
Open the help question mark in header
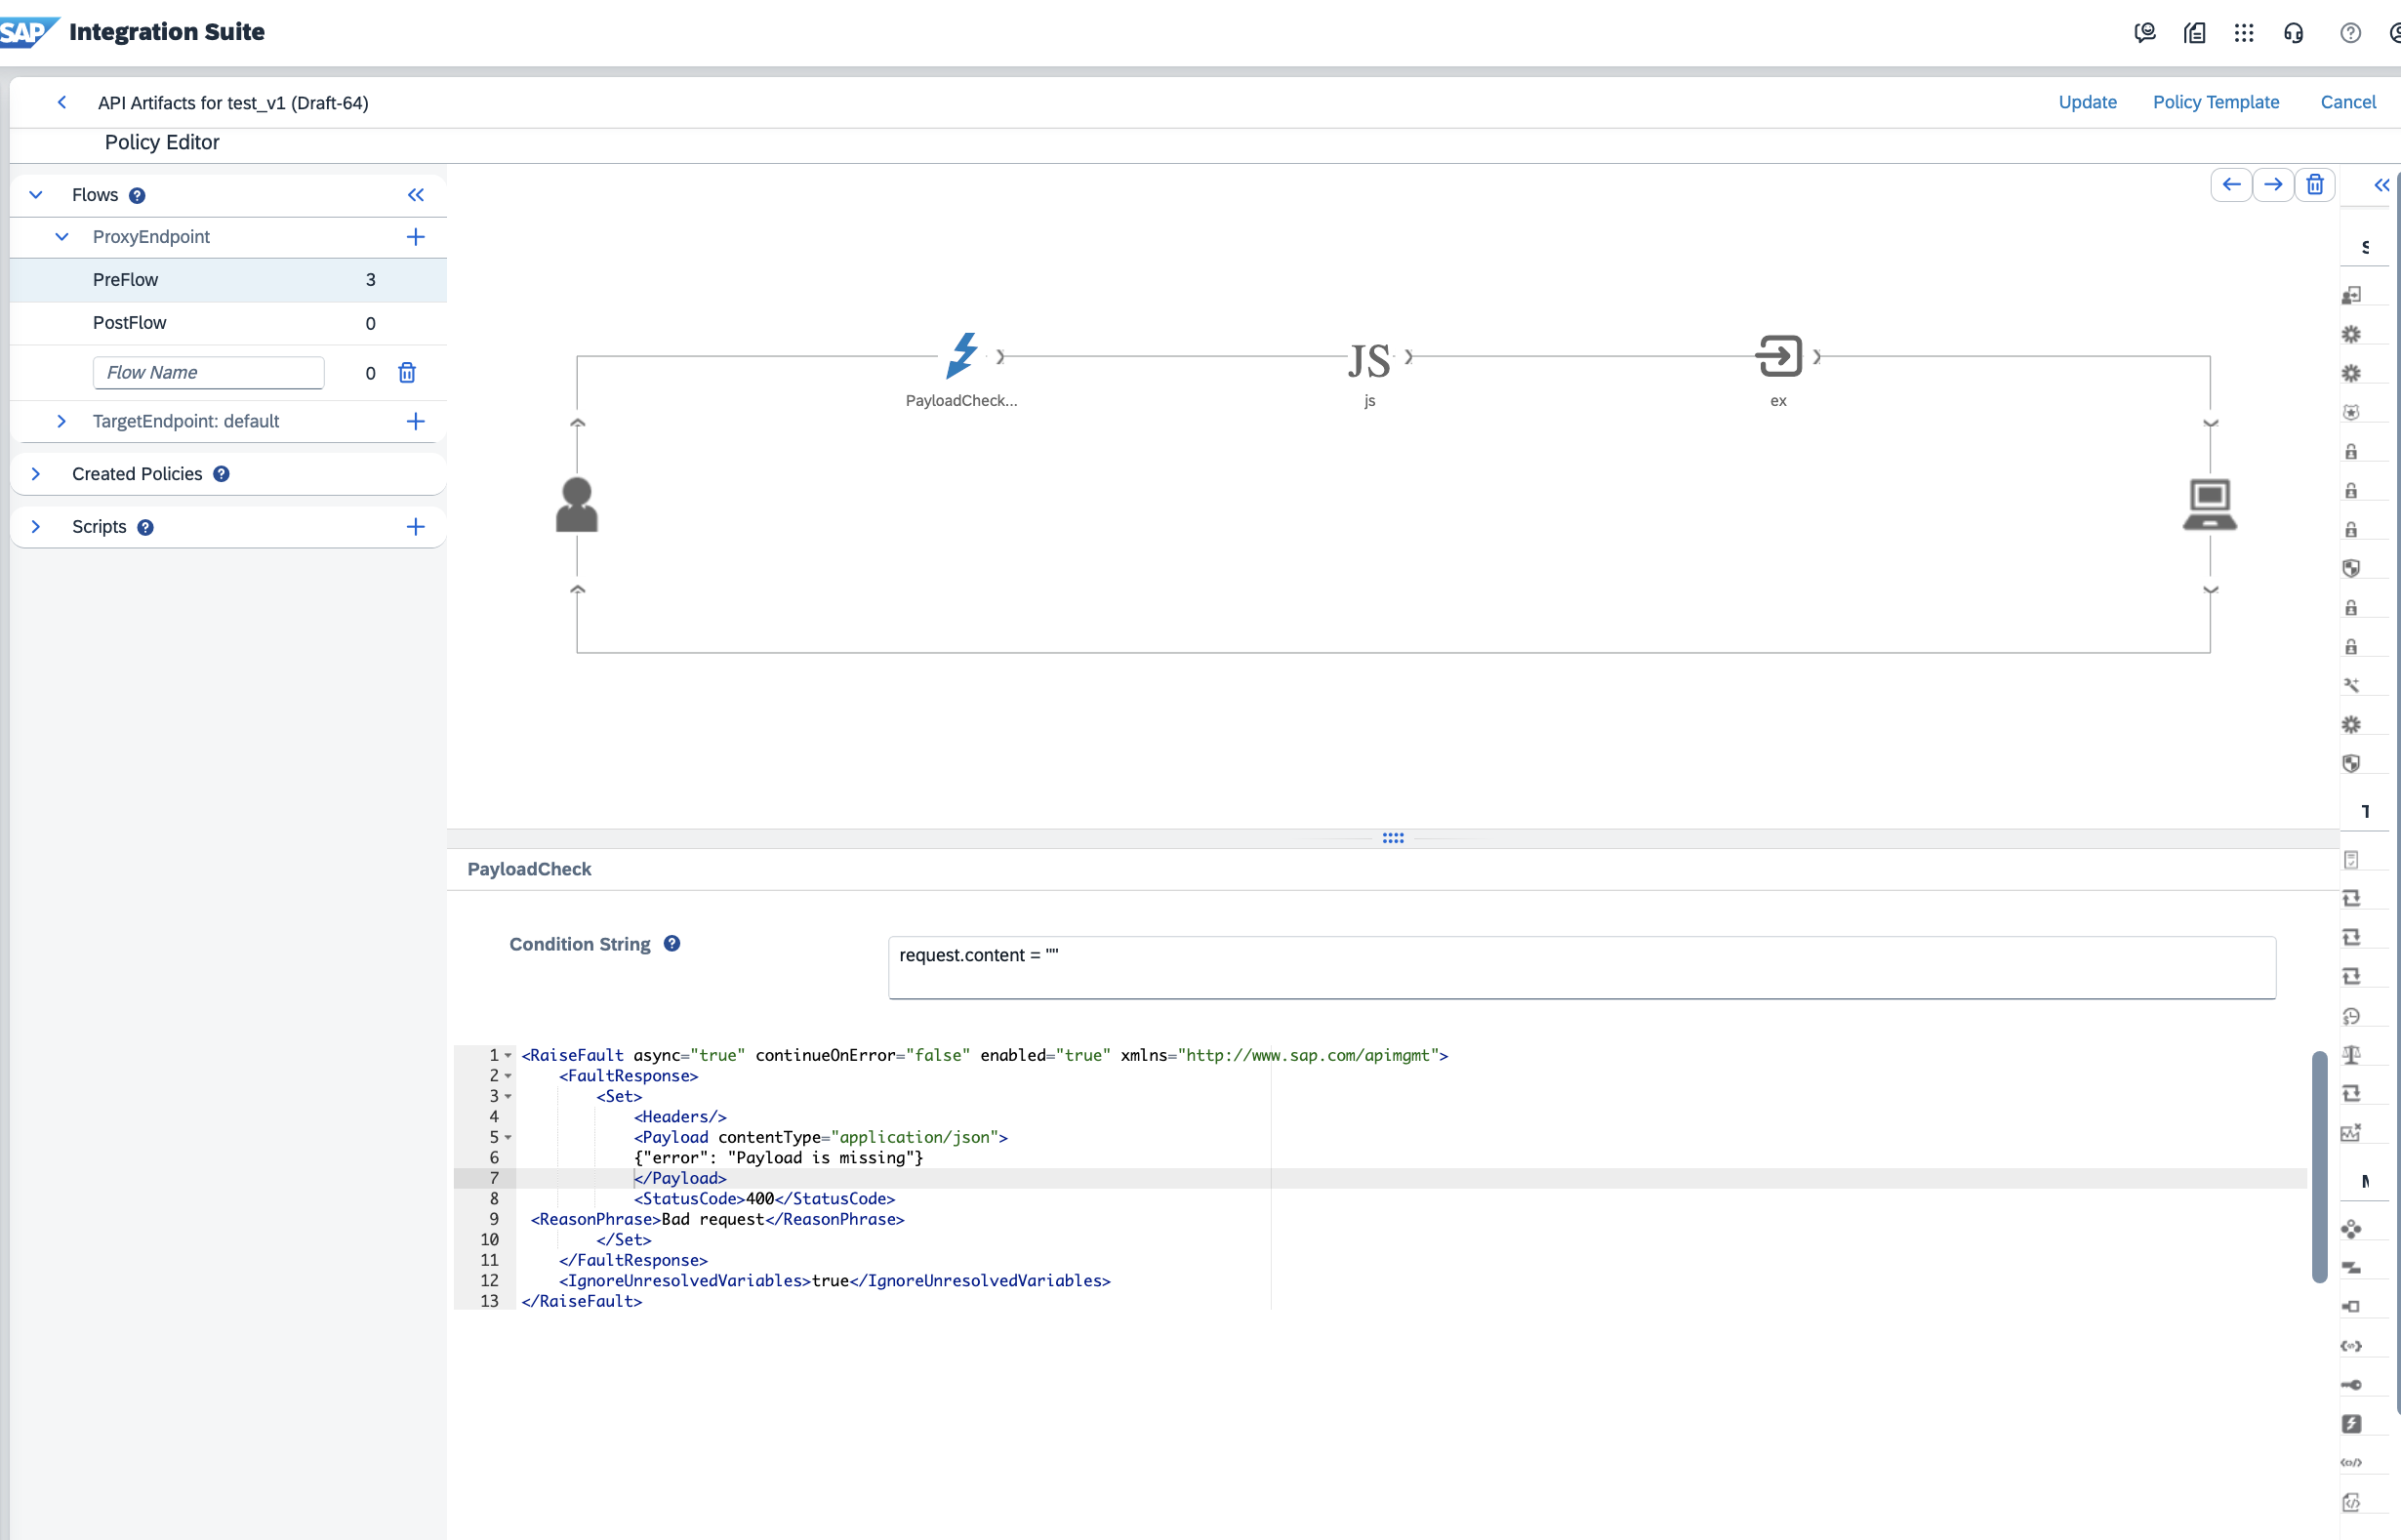click(x=2350, y=33)
